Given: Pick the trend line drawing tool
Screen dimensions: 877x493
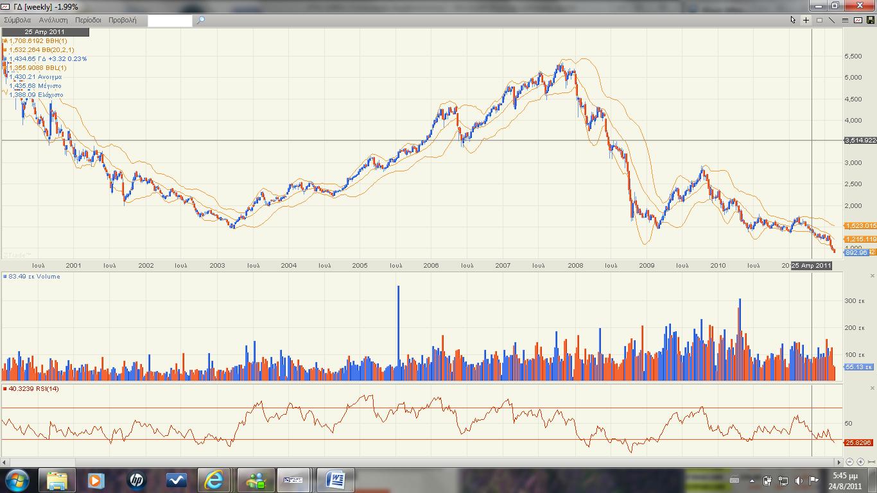Looking at the screenshot, I should 832,20.
